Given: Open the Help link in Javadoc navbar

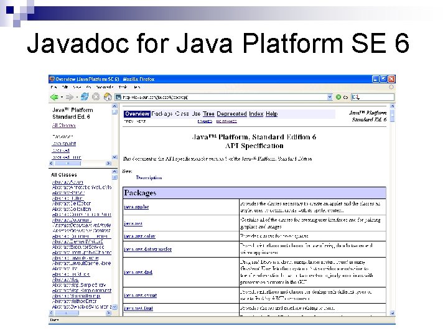Looking at the screenshot, I should tap(271, 114).
